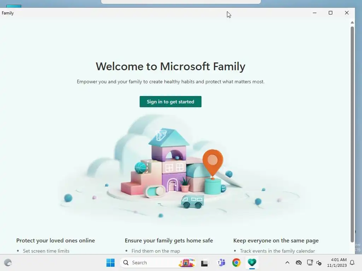Click Sign in to get started button
This screenshot has width=362, height=271.
[170, 102]
